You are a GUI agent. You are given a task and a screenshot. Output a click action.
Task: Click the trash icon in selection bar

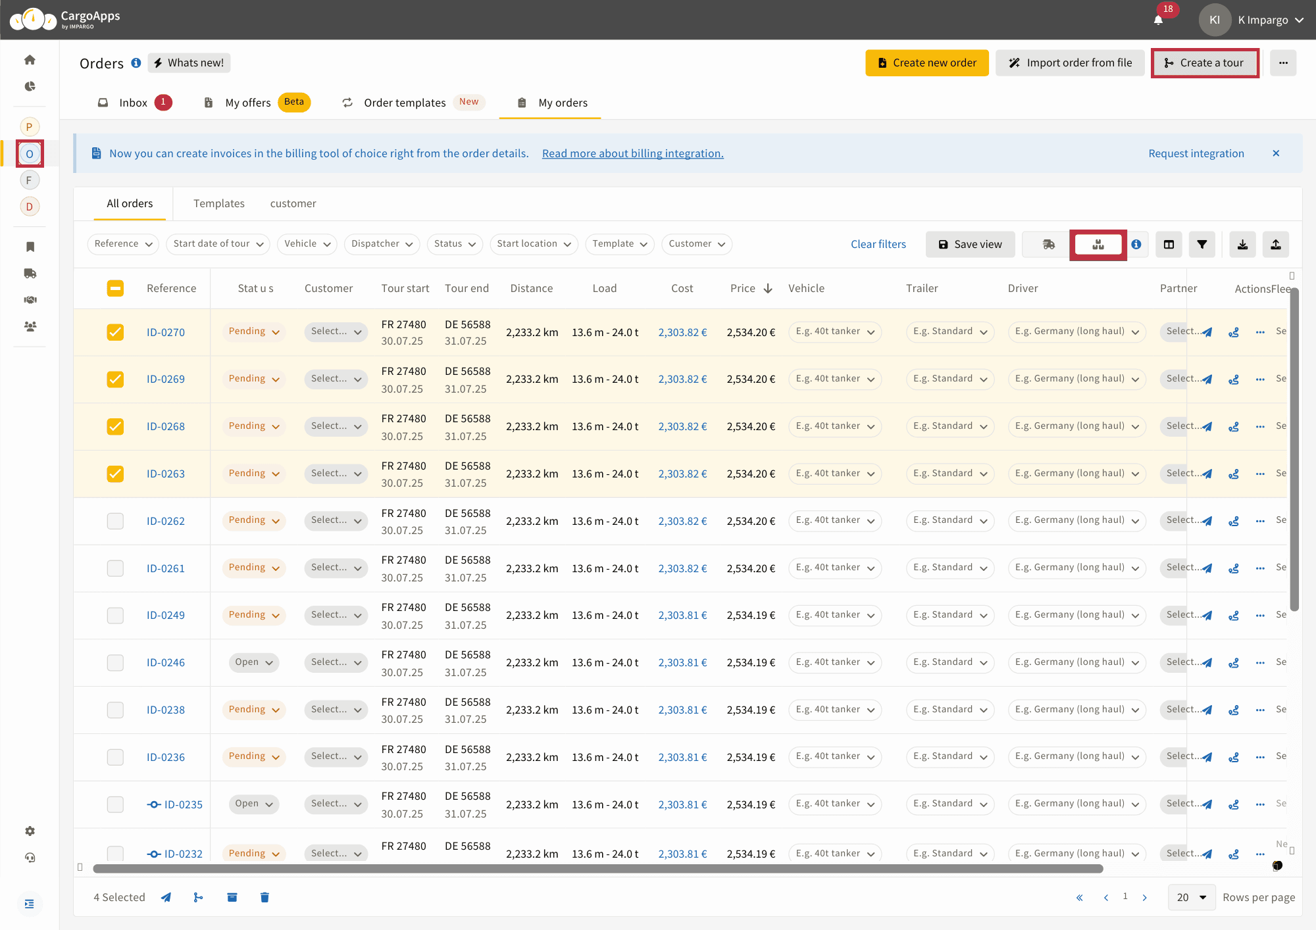point(265,897)
